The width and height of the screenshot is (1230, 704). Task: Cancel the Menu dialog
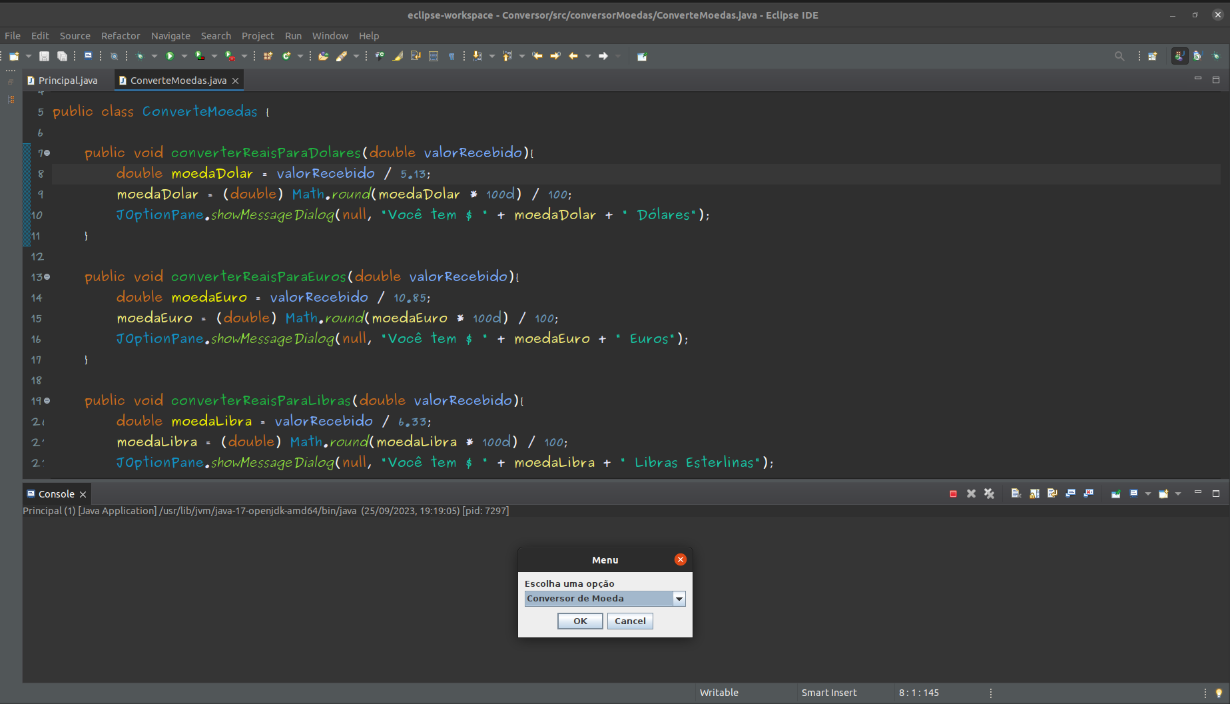(629, 620)
